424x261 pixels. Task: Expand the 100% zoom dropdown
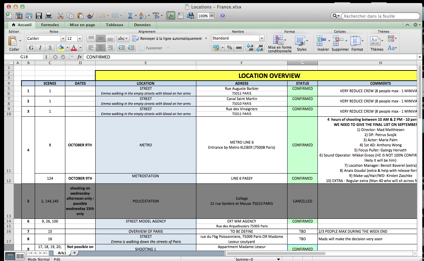[x=212, y=16]
